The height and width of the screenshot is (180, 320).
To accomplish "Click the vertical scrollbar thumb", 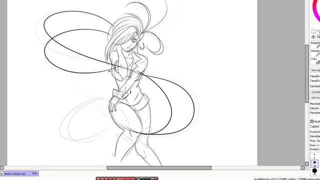I will (306, 73).
